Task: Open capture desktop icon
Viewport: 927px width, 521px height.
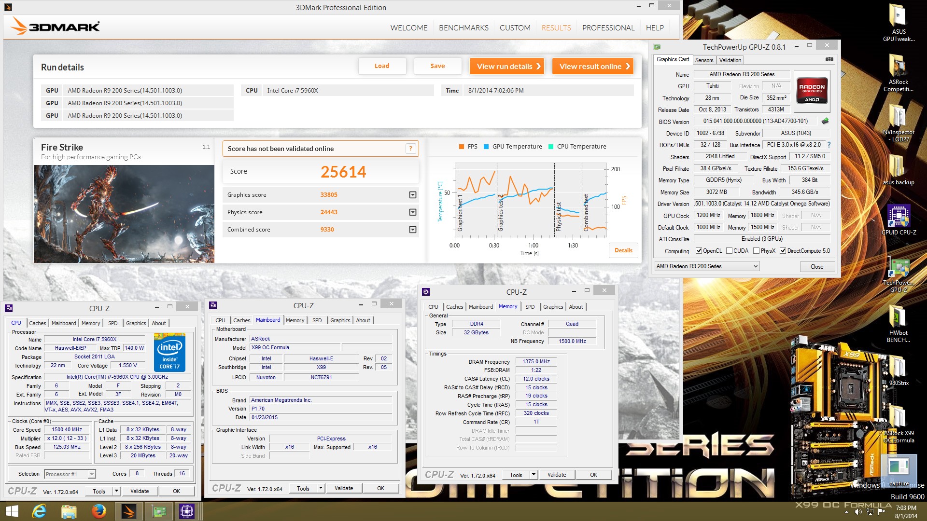Action: coord(899,471)
